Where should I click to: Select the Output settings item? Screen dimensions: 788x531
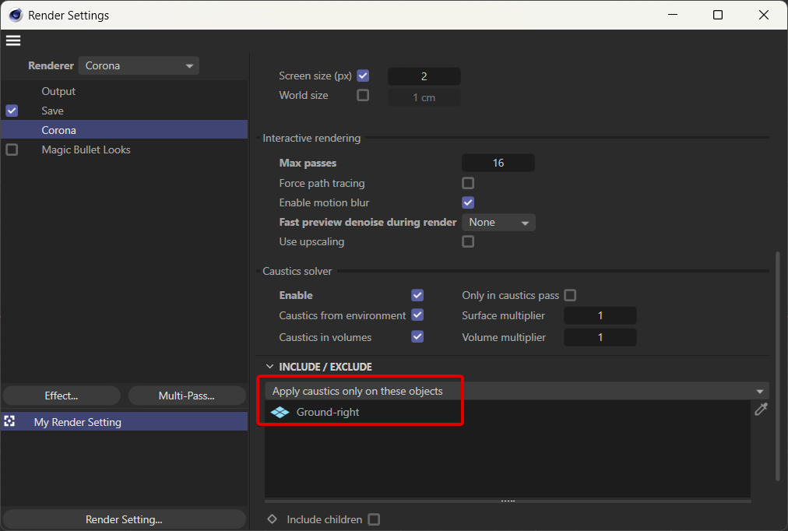pyautogui.click(x=58, y=91)
